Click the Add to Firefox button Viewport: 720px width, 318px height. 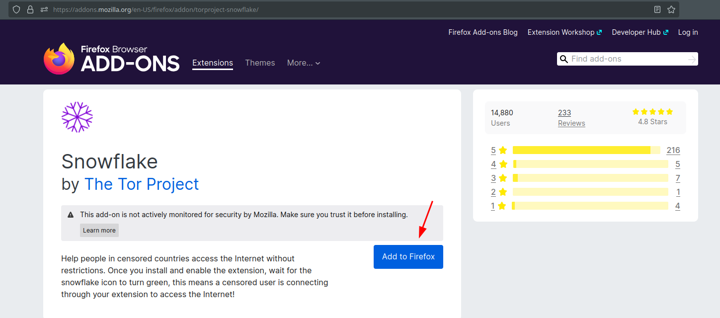[x=408, y=257]
